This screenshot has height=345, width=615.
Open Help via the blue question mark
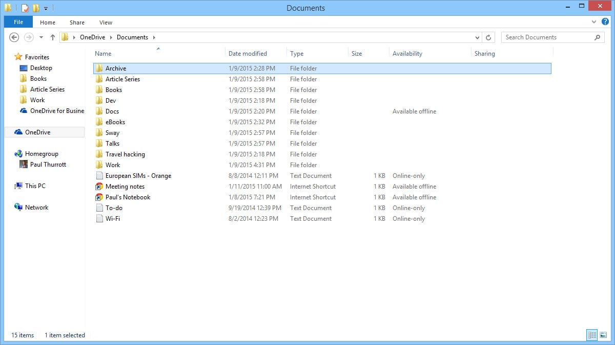[605, 22]
